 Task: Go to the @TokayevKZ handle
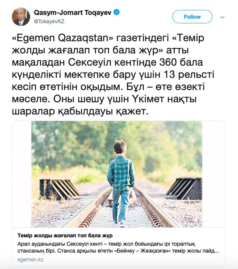coord(49,21)
